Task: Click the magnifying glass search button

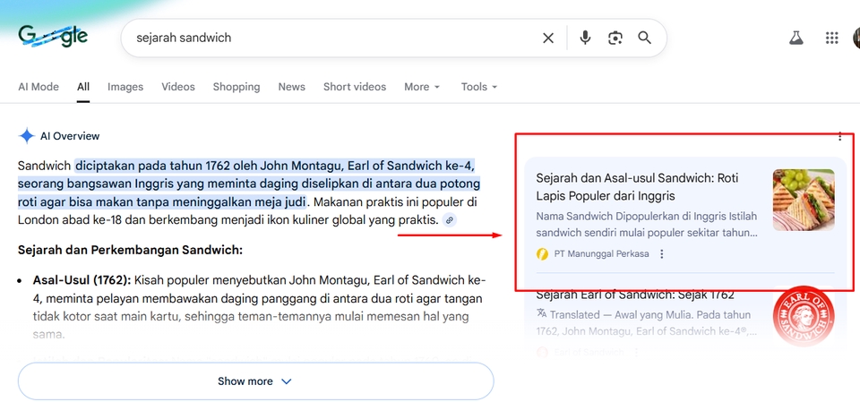Action: [x=644, y=38]
